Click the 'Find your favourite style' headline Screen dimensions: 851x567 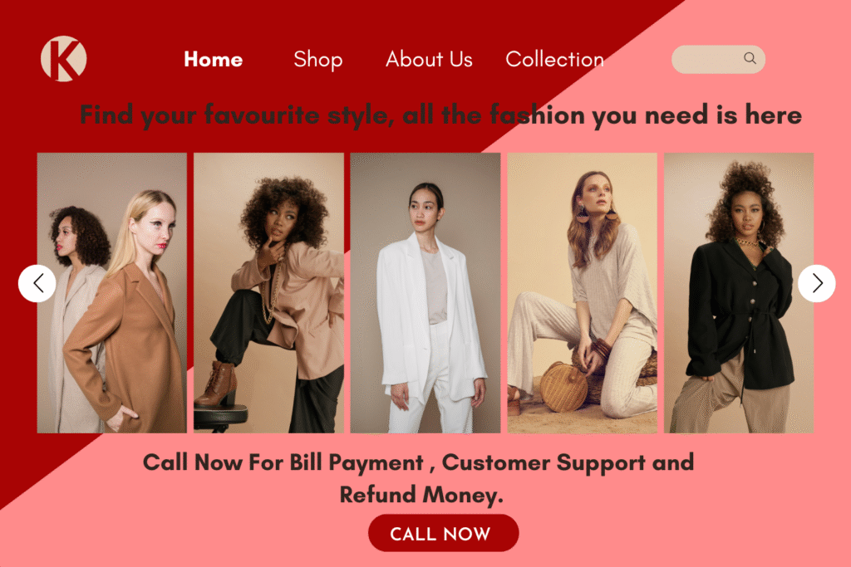(440, 115)
